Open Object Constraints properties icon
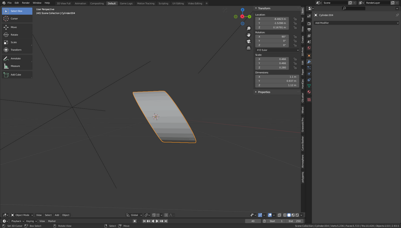401x228 pixels. coord(309,80)
